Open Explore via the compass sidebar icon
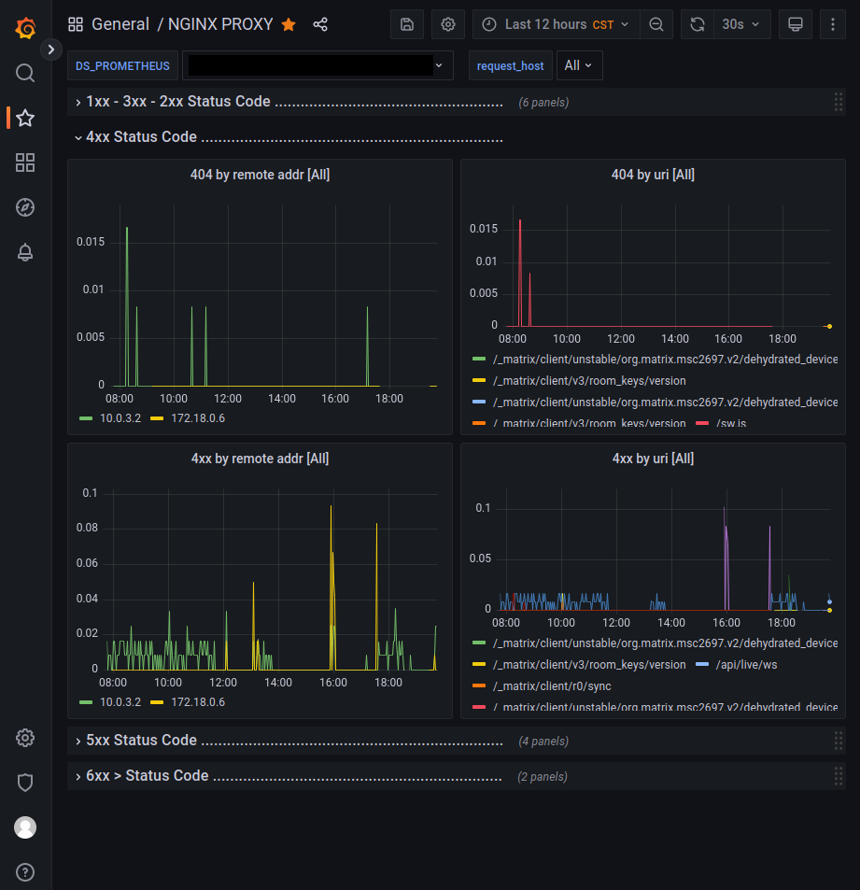Screen dimensions: 860x890 click(x=24, y=207)
